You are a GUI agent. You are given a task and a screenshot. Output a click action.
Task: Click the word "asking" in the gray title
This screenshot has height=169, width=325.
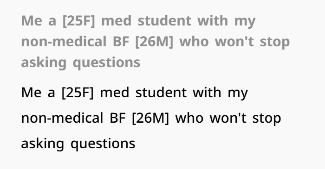click(44, 63)
